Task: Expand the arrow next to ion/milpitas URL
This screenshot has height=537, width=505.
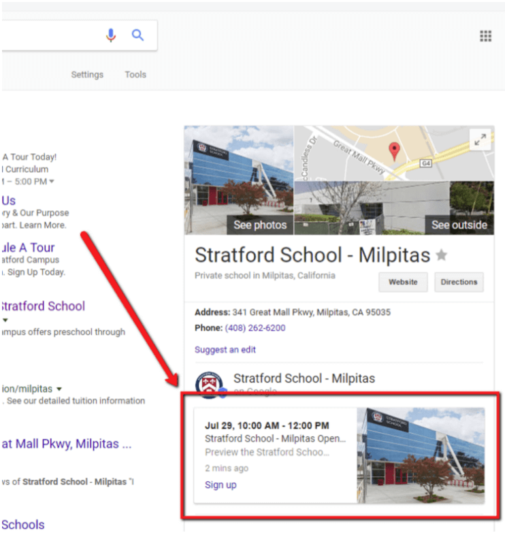Action: tap(59, 389)
